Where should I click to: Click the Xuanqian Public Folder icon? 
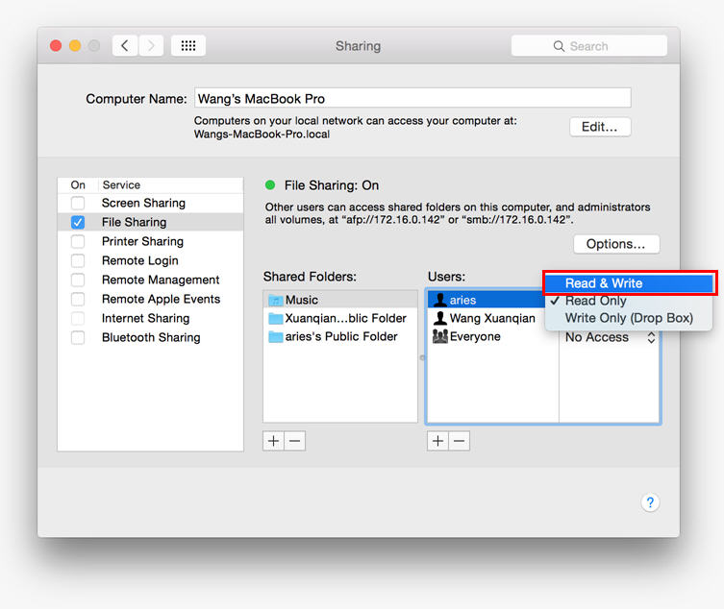276,319
